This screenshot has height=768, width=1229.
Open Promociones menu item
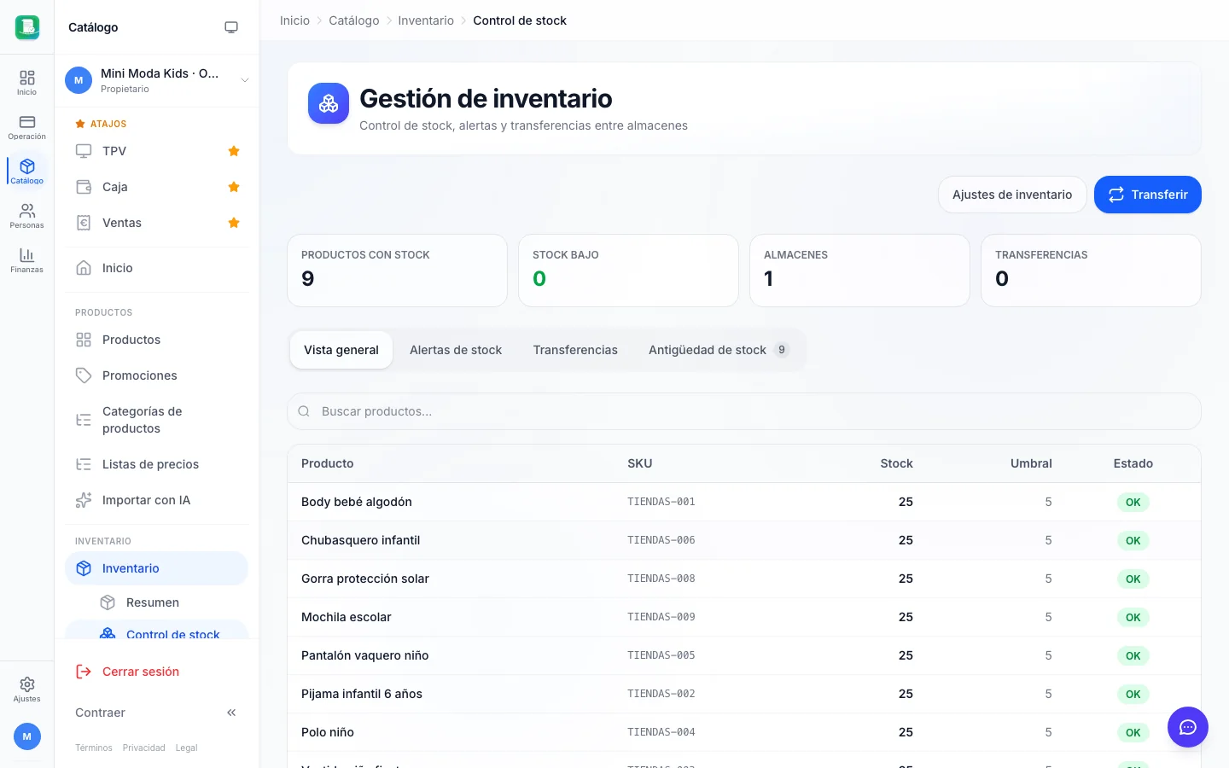tap(156, 375)
